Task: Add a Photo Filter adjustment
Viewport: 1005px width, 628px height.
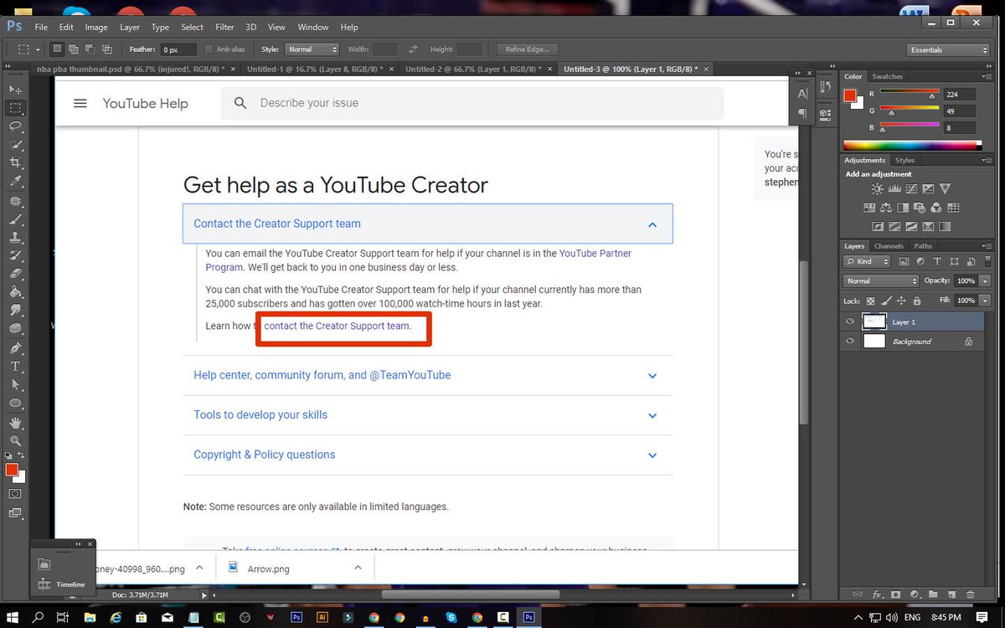Action: tap(920, 208)
